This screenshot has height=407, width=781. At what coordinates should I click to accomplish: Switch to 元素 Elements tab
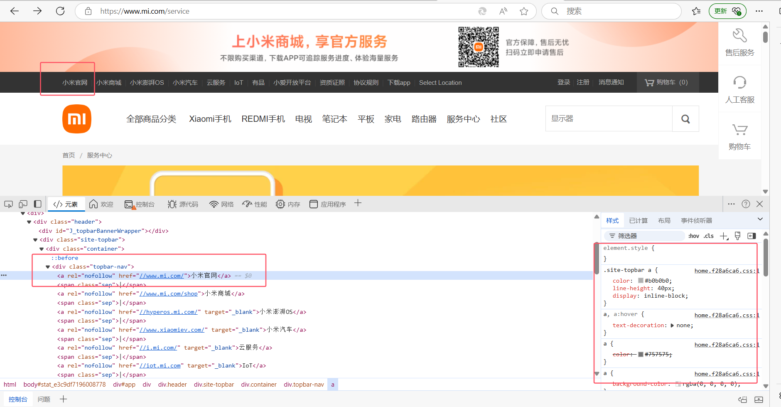tap(66, 204)
